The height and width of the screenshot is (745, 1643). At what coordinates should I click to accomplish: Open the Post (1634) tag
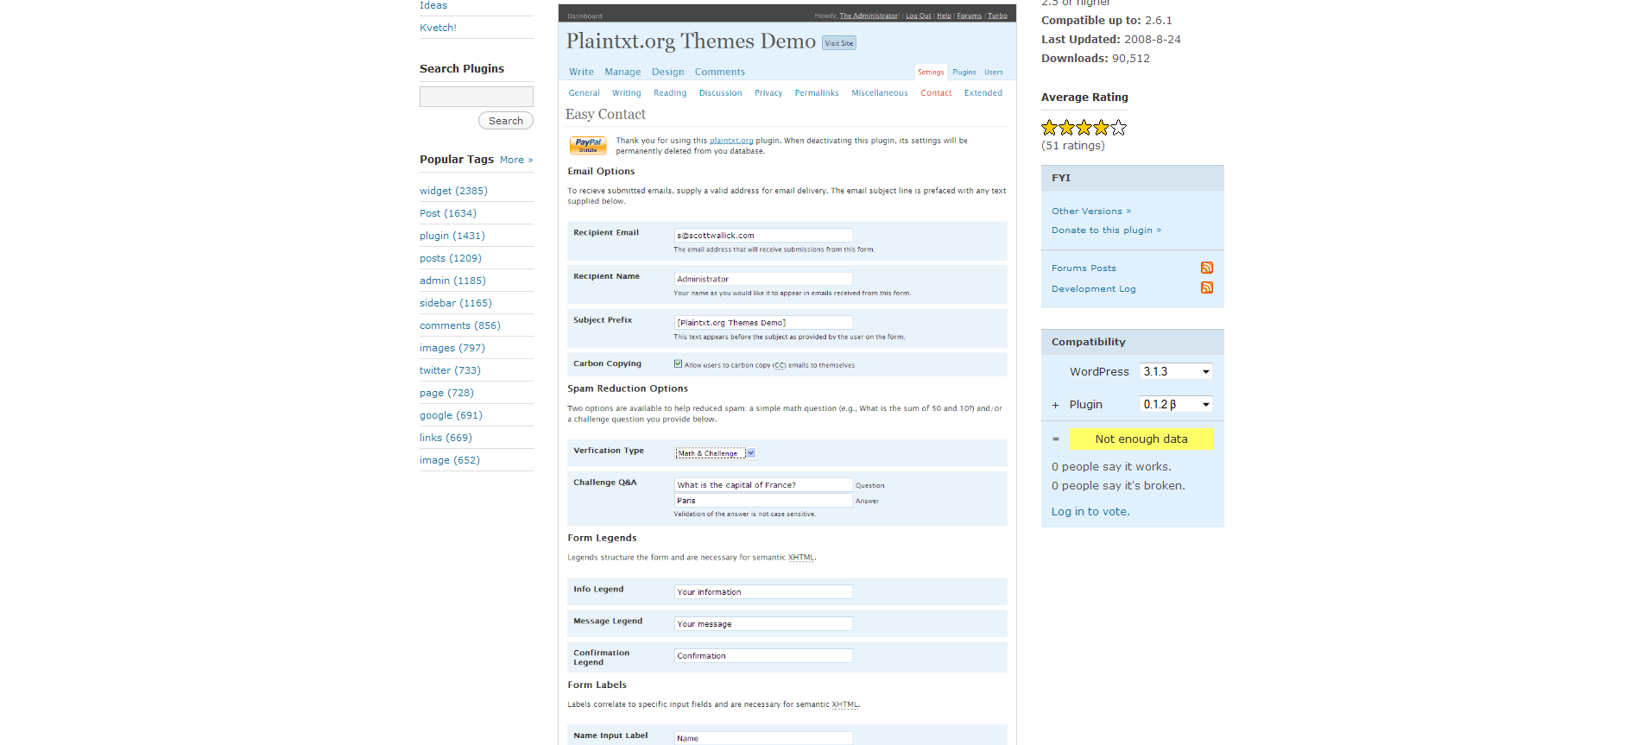pyautogui.click(x=448, y=213)
